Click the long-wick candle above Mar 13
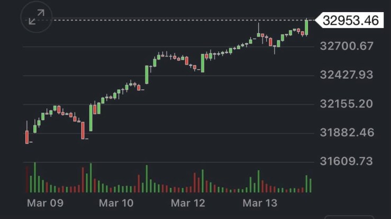391x219 pixels. pyautogui.click(x=259, y=33)
